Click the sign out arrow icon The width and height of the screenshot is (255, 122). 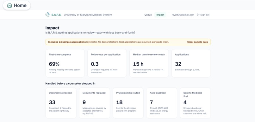click(198, 15)
